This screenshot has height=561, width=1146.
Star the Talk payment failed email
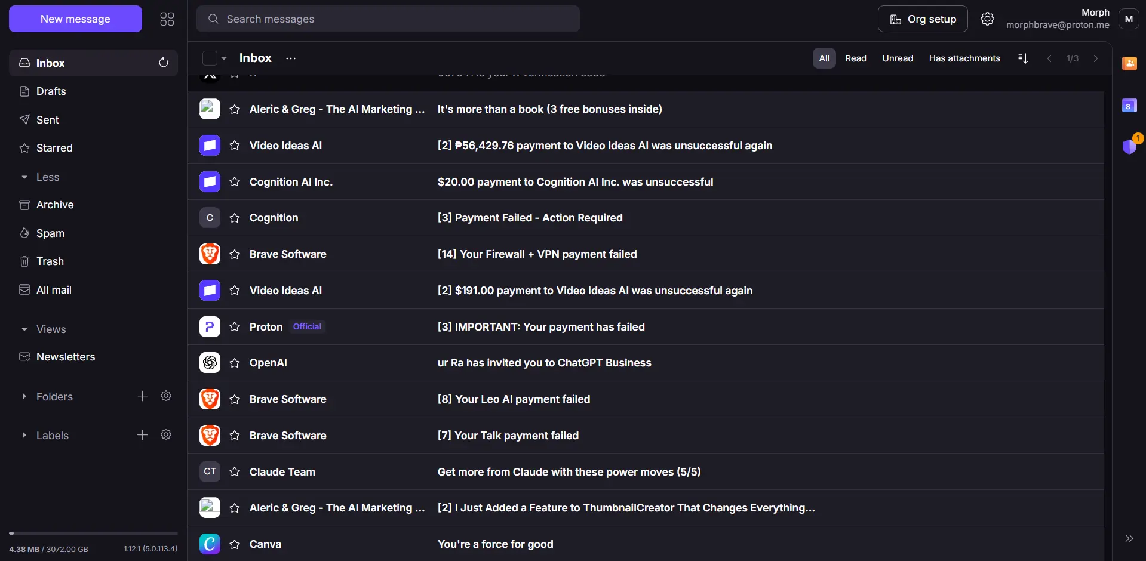pos(235,436)
